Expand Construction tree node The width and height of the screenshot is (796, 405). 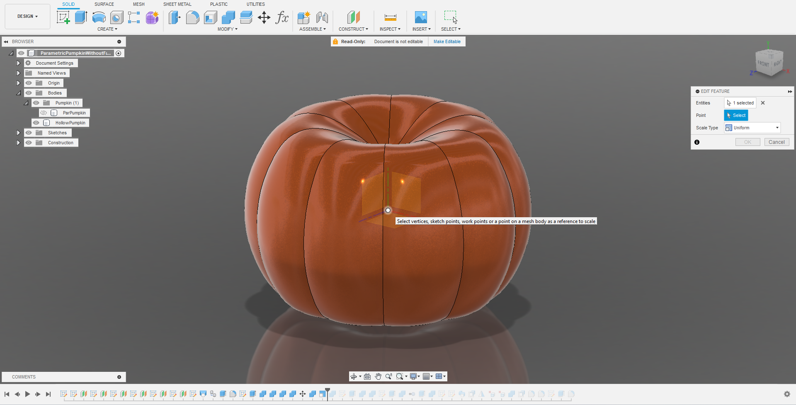pyautogui.click(x=18, y=143)
